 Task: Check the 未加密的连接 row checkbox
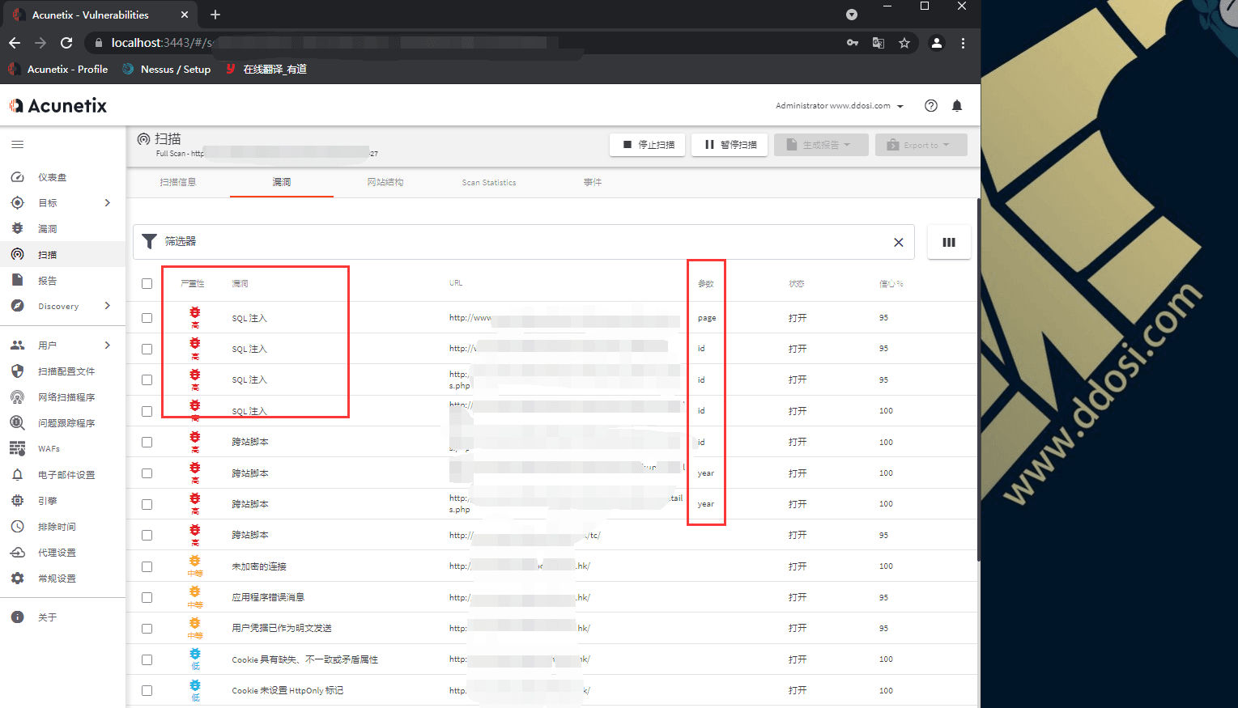(x=147, y=566)
